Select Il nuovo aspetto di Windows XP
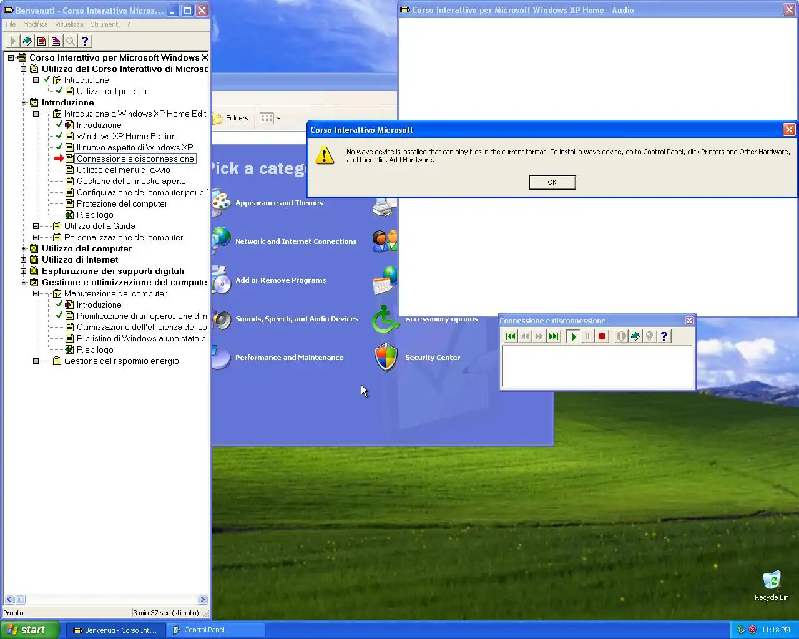Image resolution: width=799 pixels, height=639 pixels. pos(135,147)
